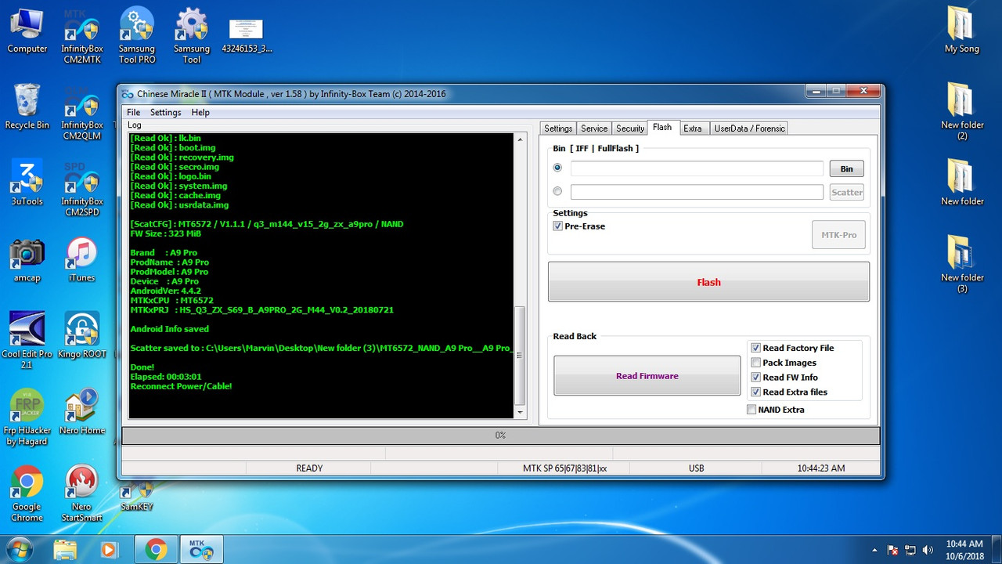The image size is (1002, 564).
Task: Enable the NAND Extra checkbox
Action: click(751, 410)
